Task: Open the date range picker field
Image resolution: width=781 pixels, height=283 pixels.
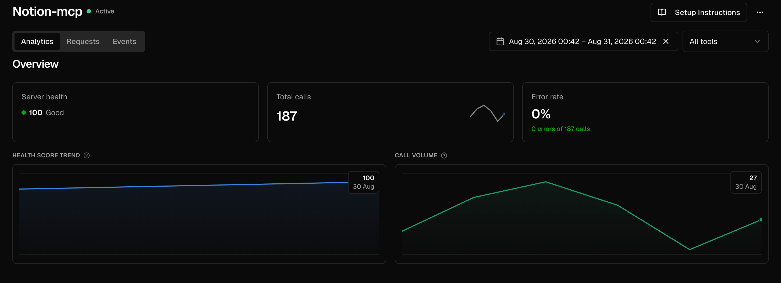Action: click(x=583, y=41)
